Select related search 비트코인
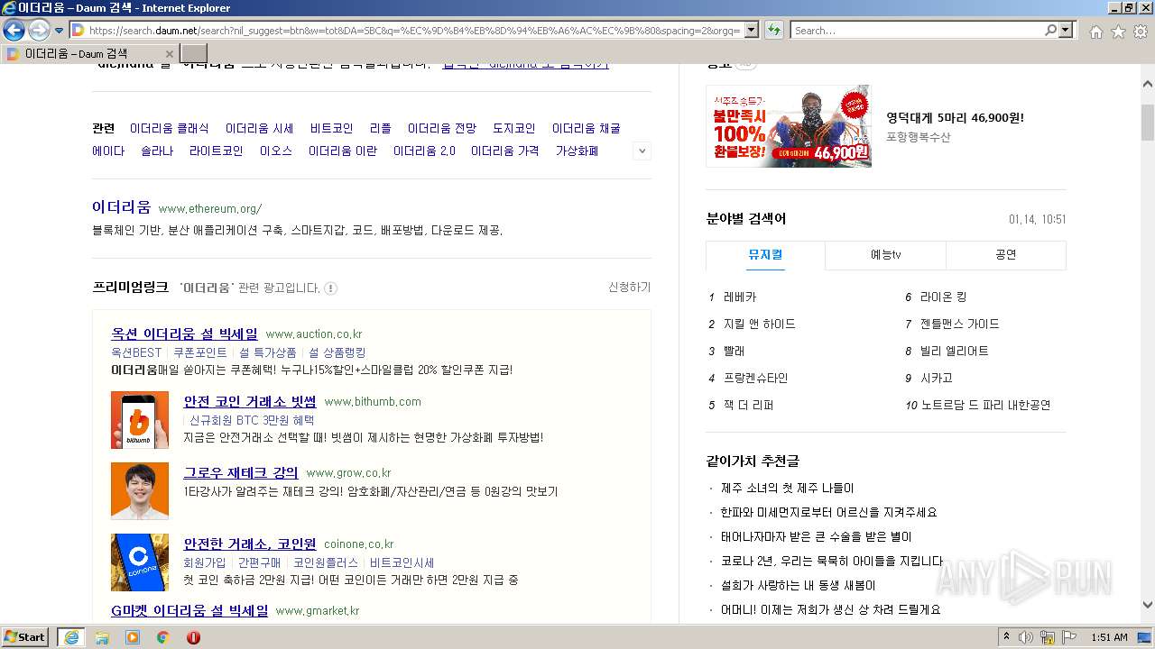The image size is (1155, 649). 332,129
